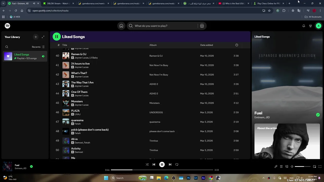Open the notifications bell in Spotify's top bar
This screenshot has width=324, height=182.
(x=304, y=26)
